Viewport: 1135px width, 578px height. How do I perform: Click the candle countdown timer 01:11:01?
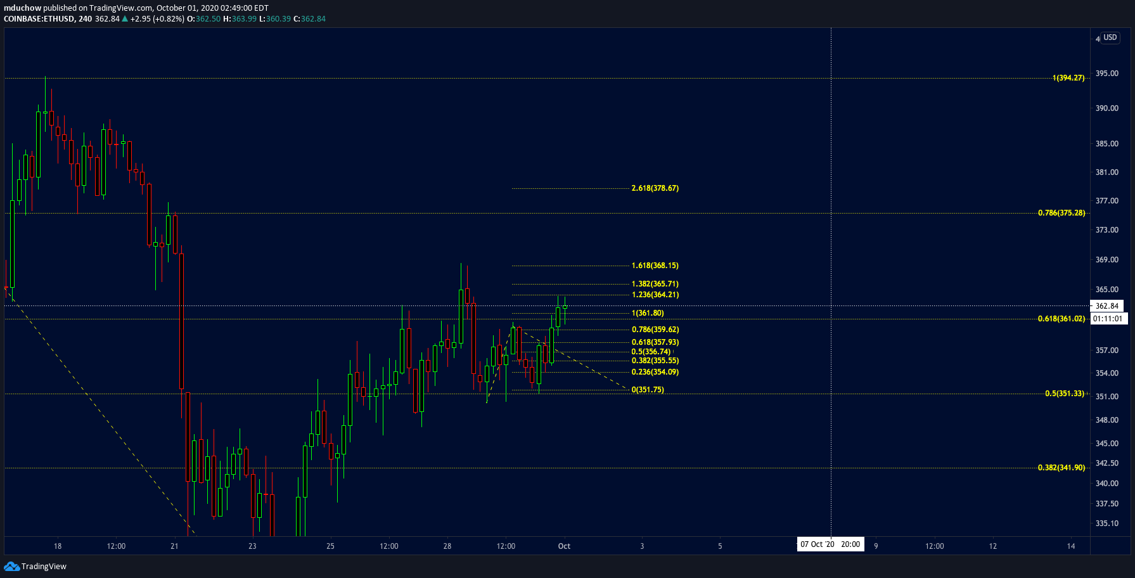coord(1108,319)
